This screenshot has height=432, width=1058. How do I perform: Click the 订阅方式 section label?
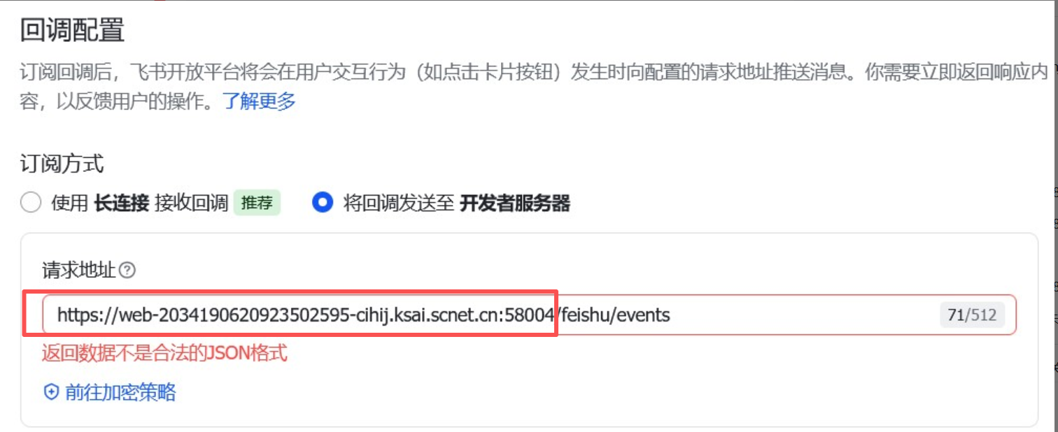coord(62,165)
